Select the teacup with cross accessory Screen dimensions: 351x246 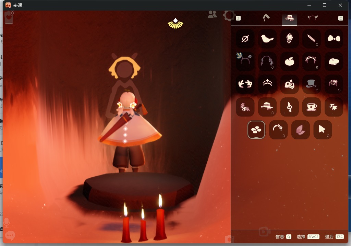pyautogui.click(x=312, y=107)
